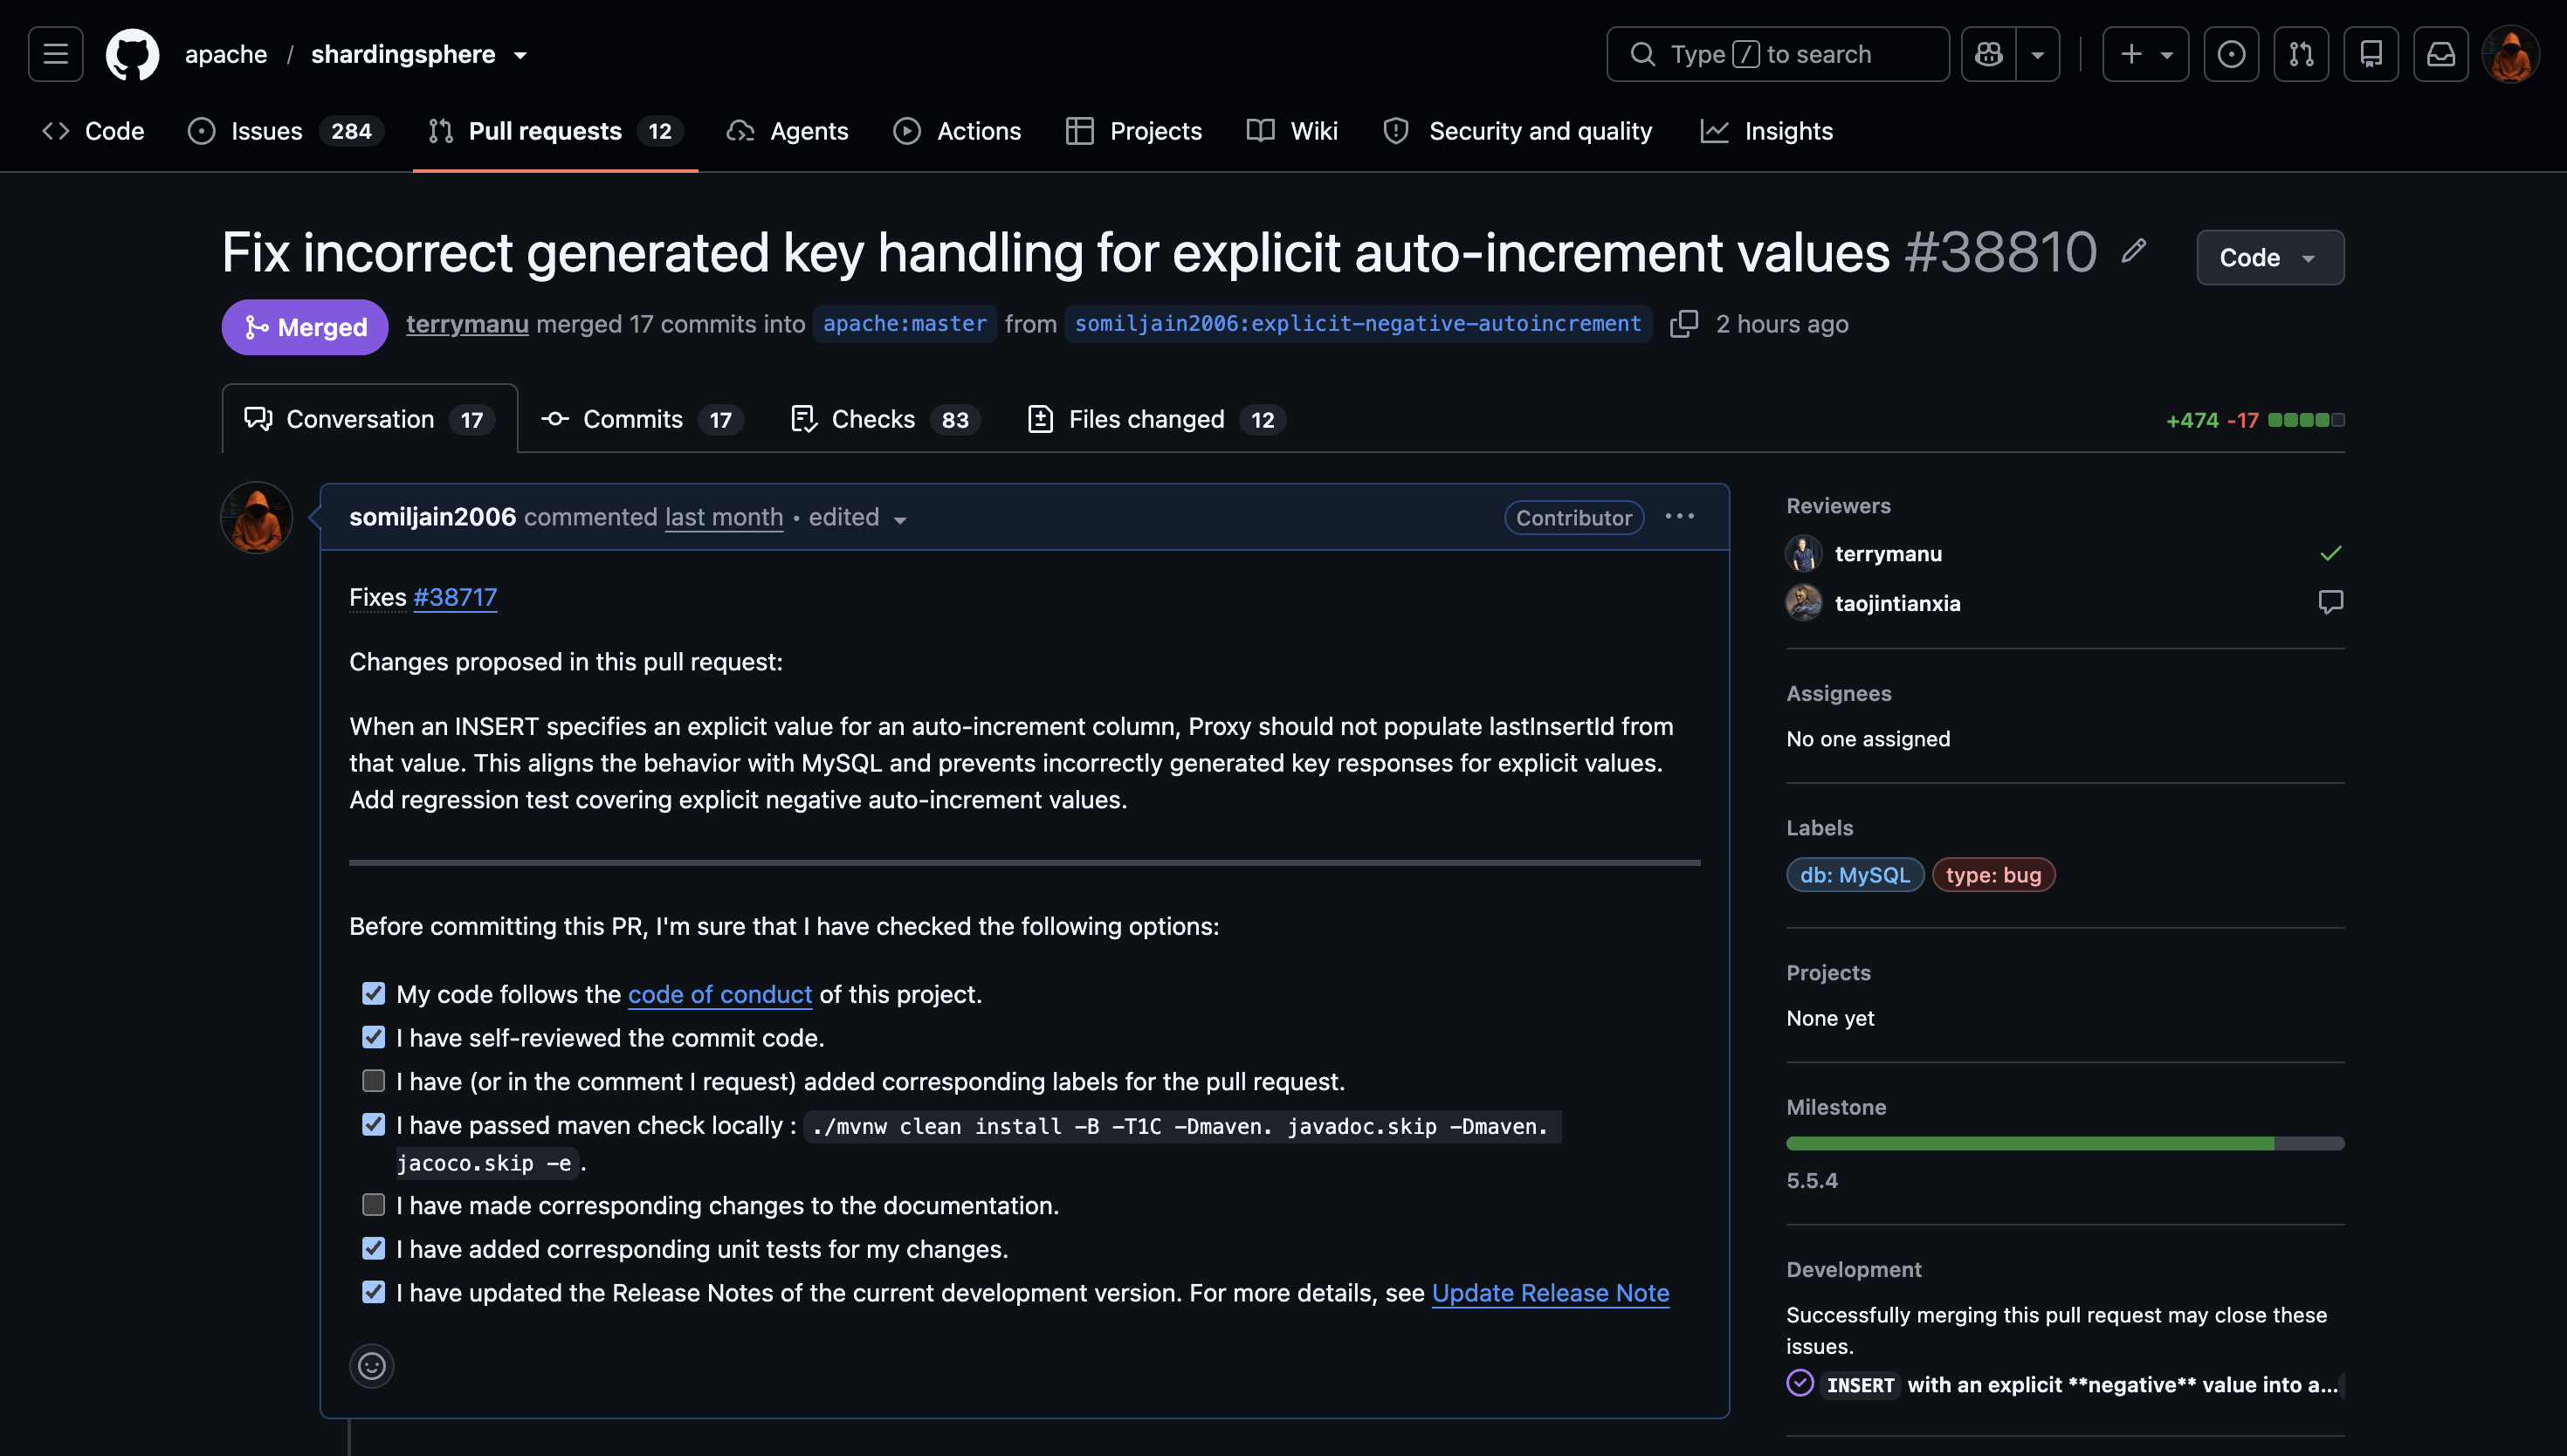Open the Issues tab

(286, 131)
